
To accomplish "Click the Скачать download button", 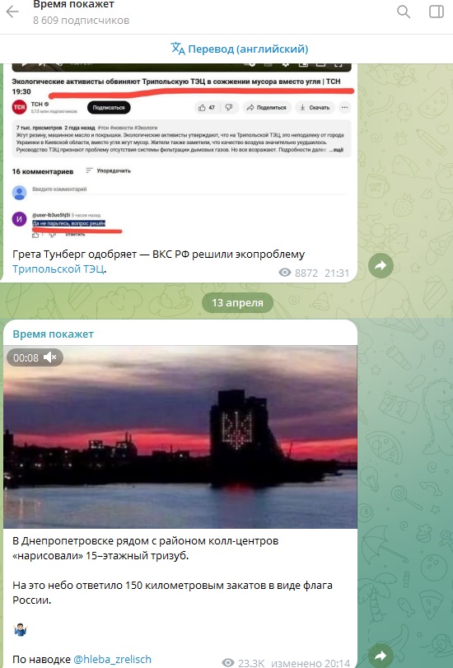I will point(315,108).
